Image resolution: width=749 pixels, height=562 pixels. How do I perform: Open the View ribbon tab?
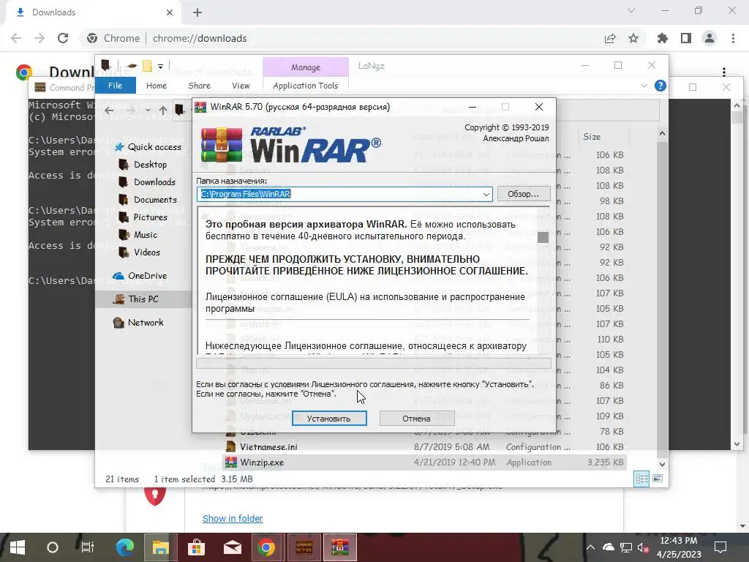coord(241,86)
